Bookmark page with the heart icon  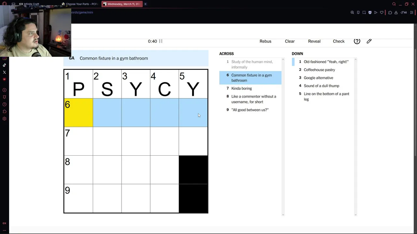381,12
